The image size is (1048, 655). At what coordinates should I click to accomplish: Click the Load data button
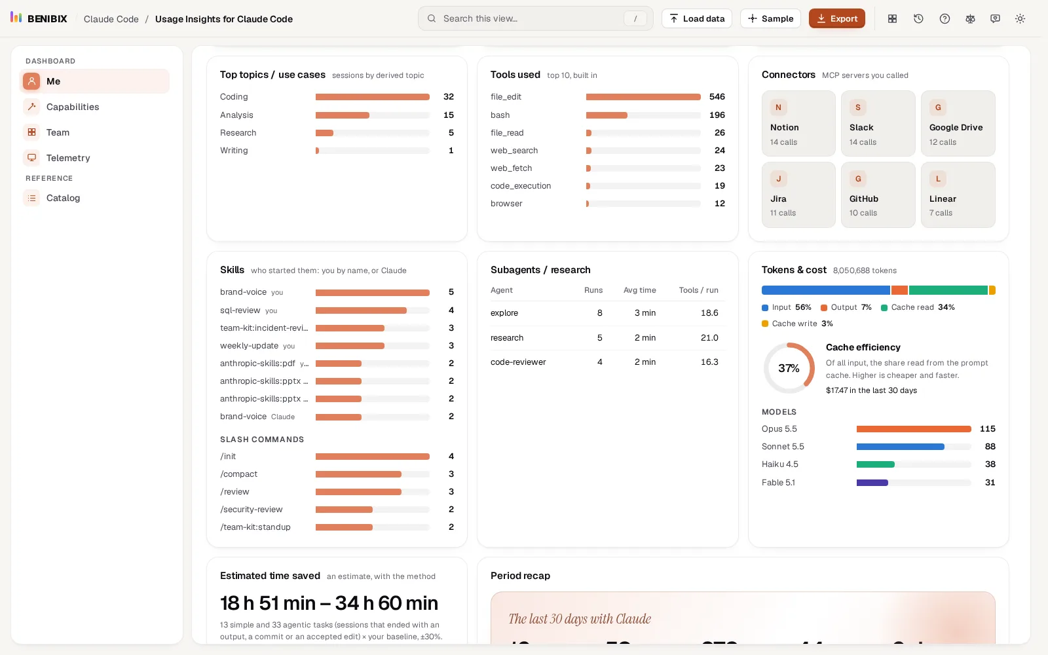pyautogui.click(x=697, y=18)
